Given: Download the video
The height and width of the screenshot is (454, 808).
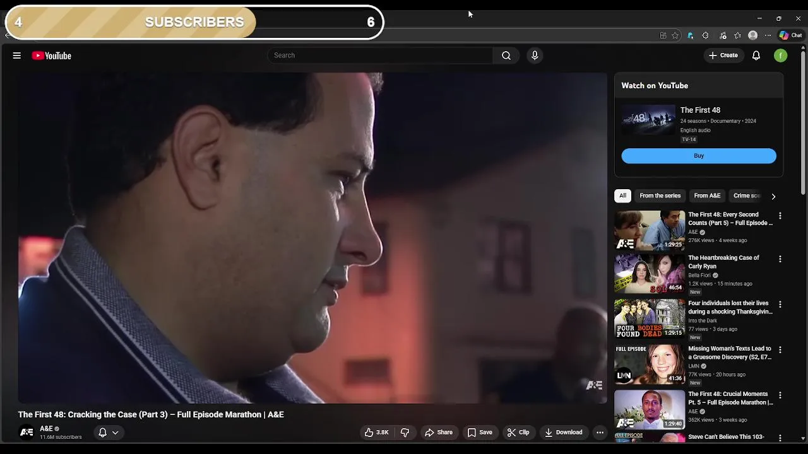Looking at the screenshot, I should click(563, 433).
